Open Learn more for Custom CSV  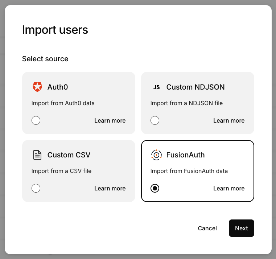[x=110, y=188]
